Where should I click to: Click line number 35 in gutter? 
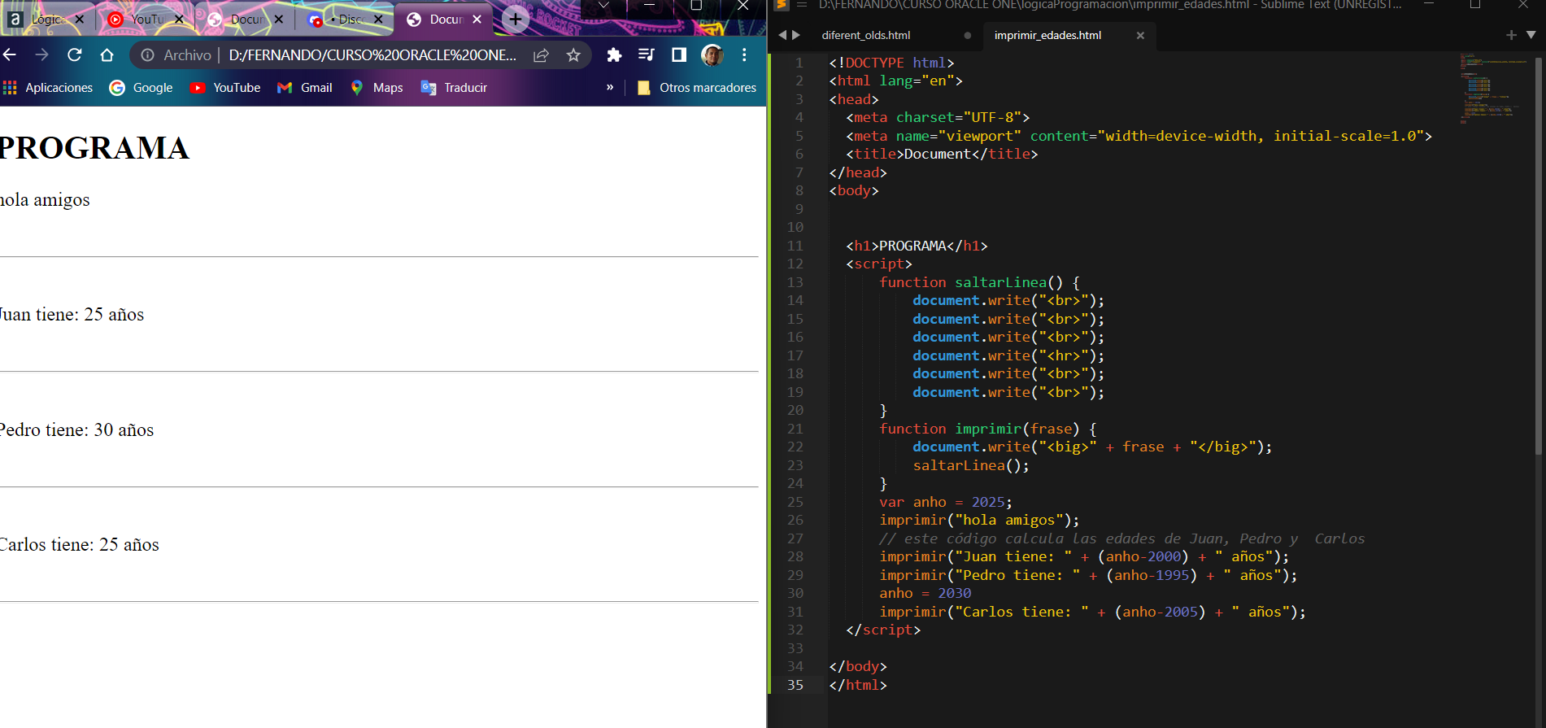(795, 685)
